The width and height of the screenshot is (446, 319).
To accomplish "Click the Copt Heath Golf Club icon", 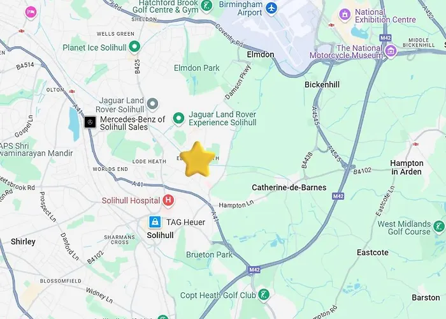I will tap(264, 295).
